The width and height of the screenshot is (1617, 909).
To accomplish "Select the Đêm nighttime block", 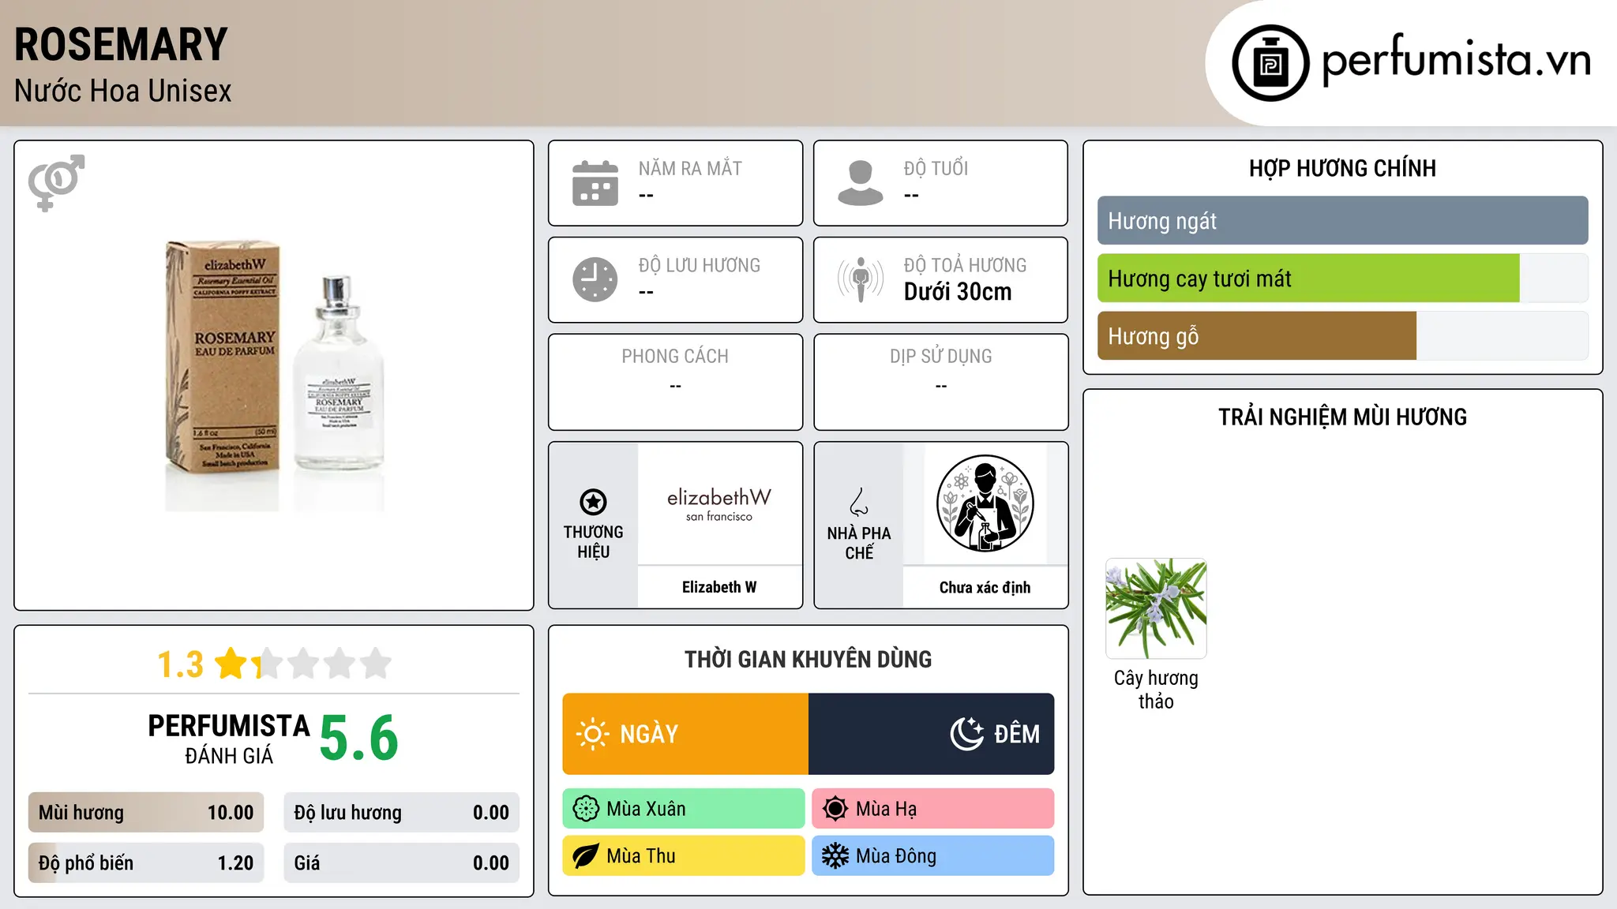I will (932, 734).
